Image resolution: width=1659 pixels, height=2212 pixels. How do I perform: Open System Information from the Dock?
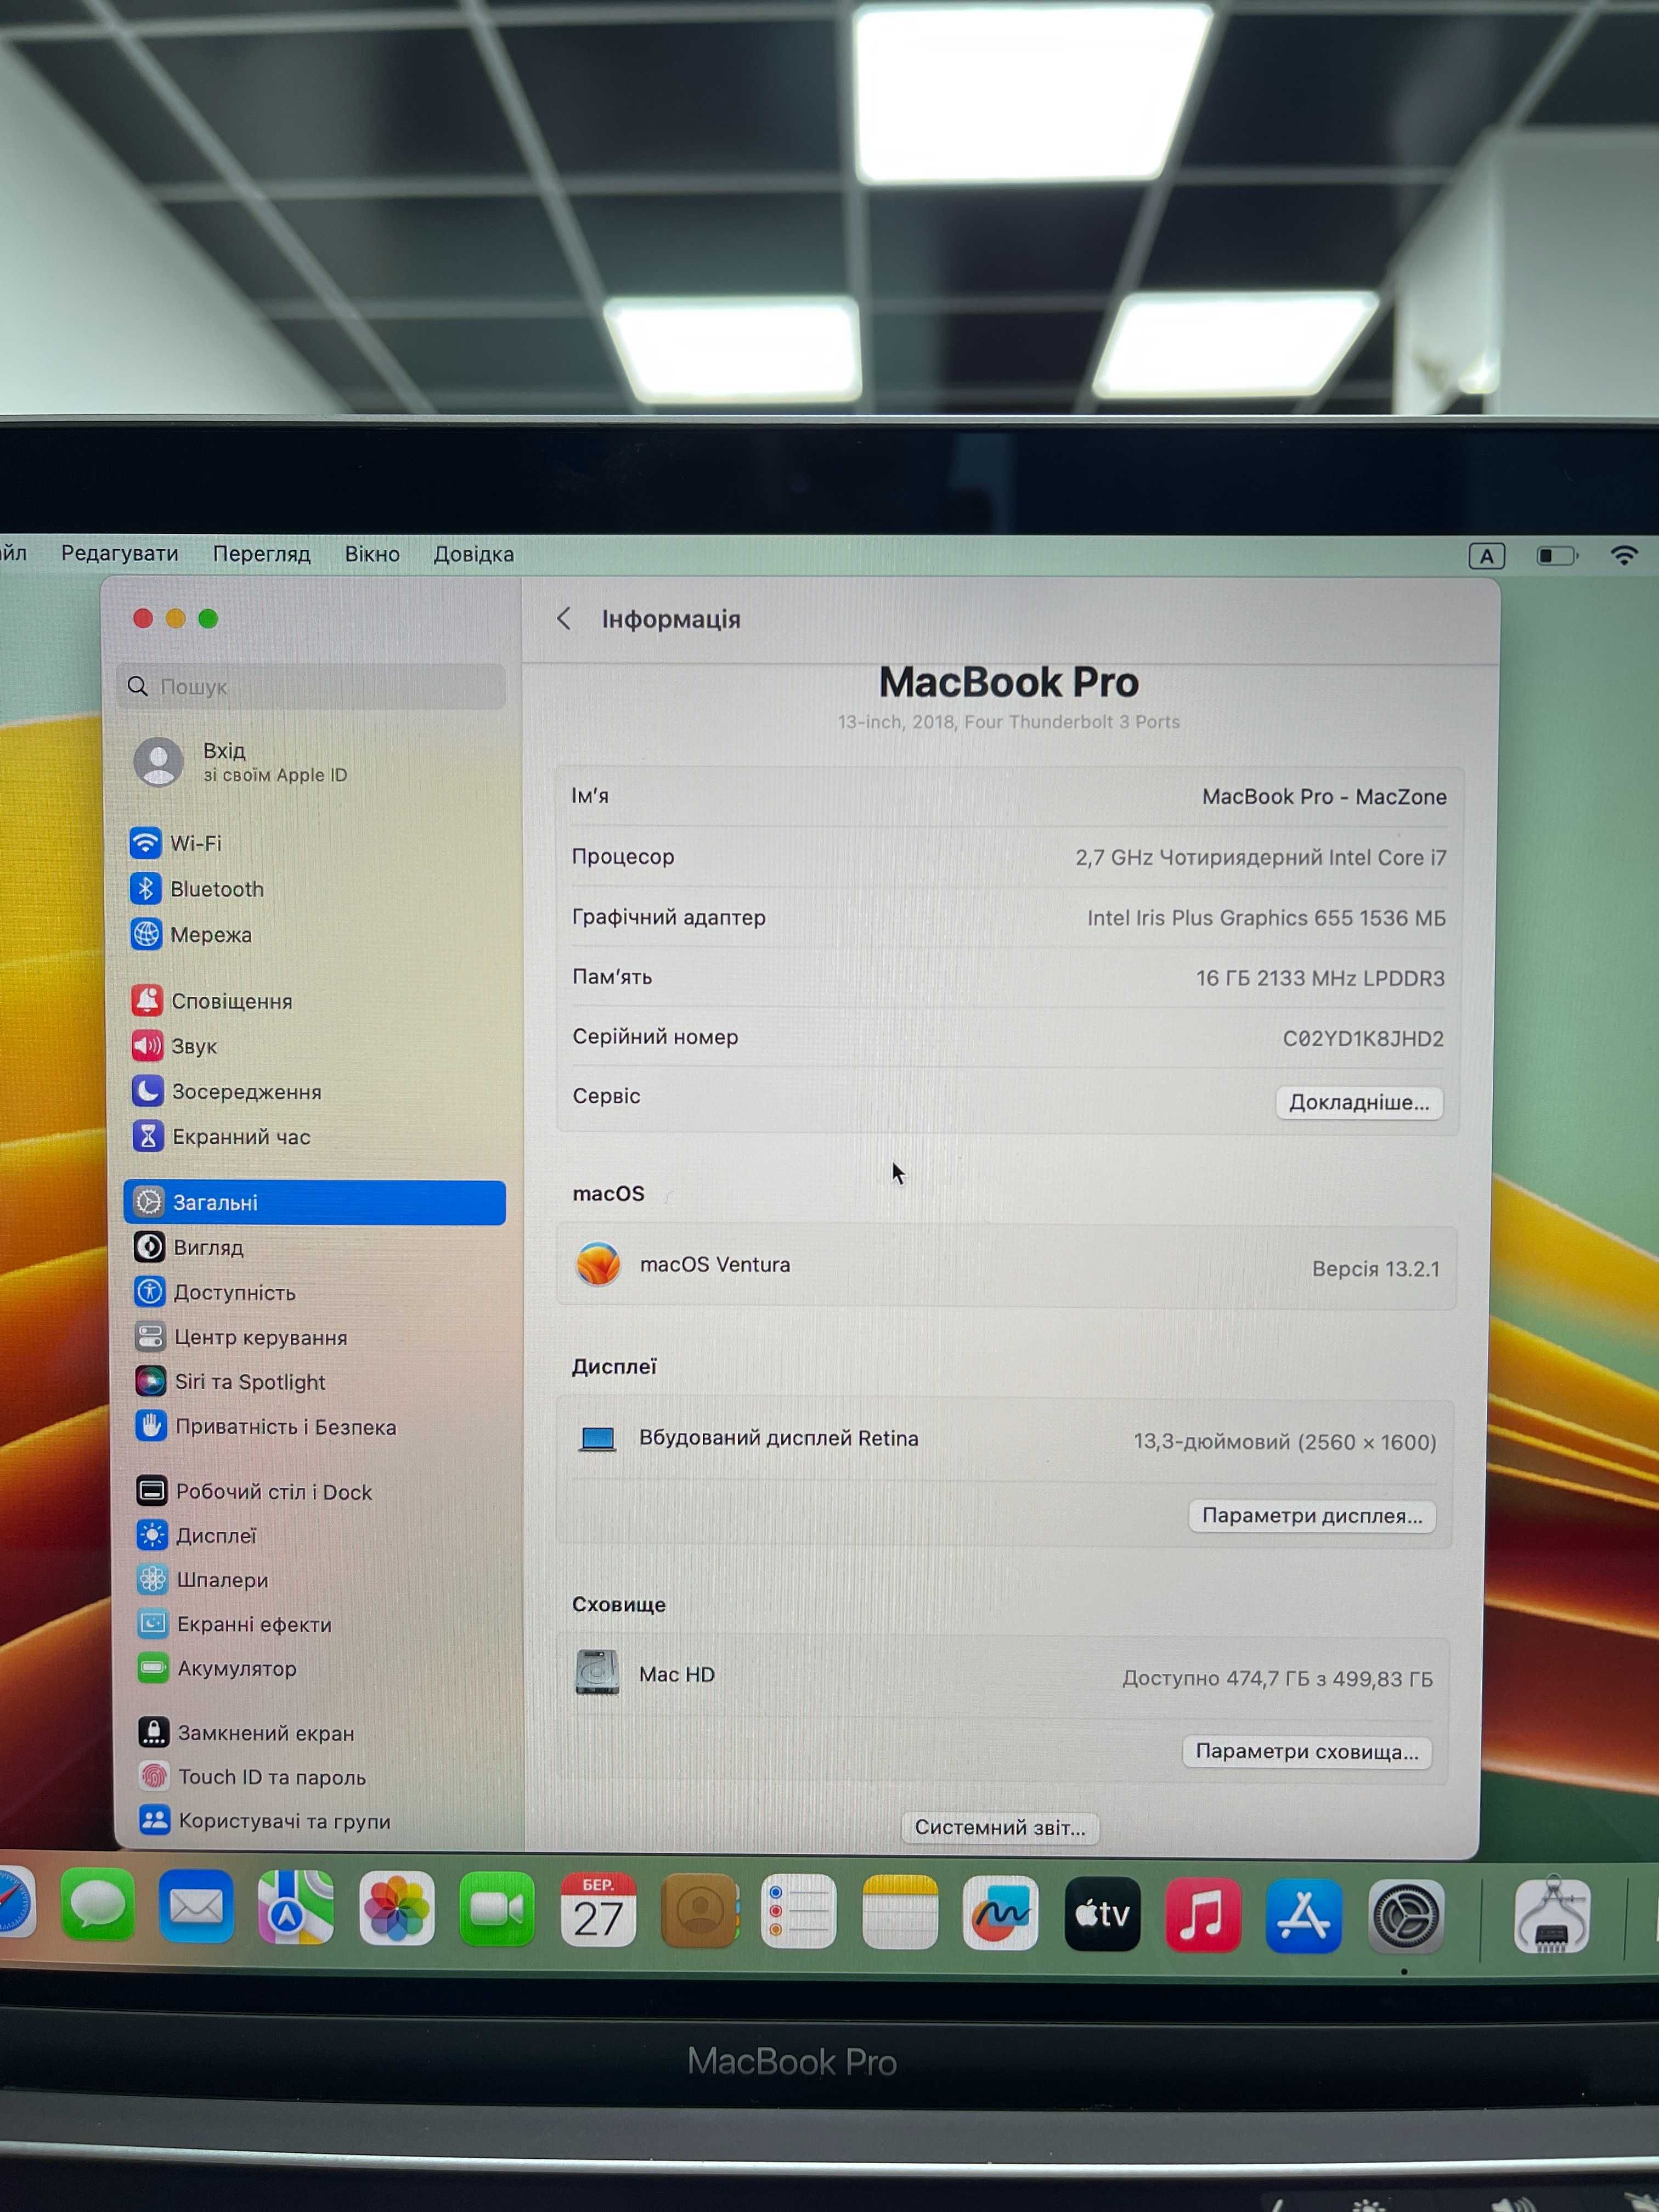1551,1915
